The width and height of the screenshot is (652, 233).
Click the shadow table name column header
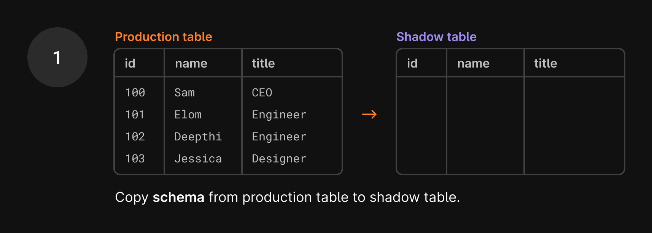[x=473, y=63]
